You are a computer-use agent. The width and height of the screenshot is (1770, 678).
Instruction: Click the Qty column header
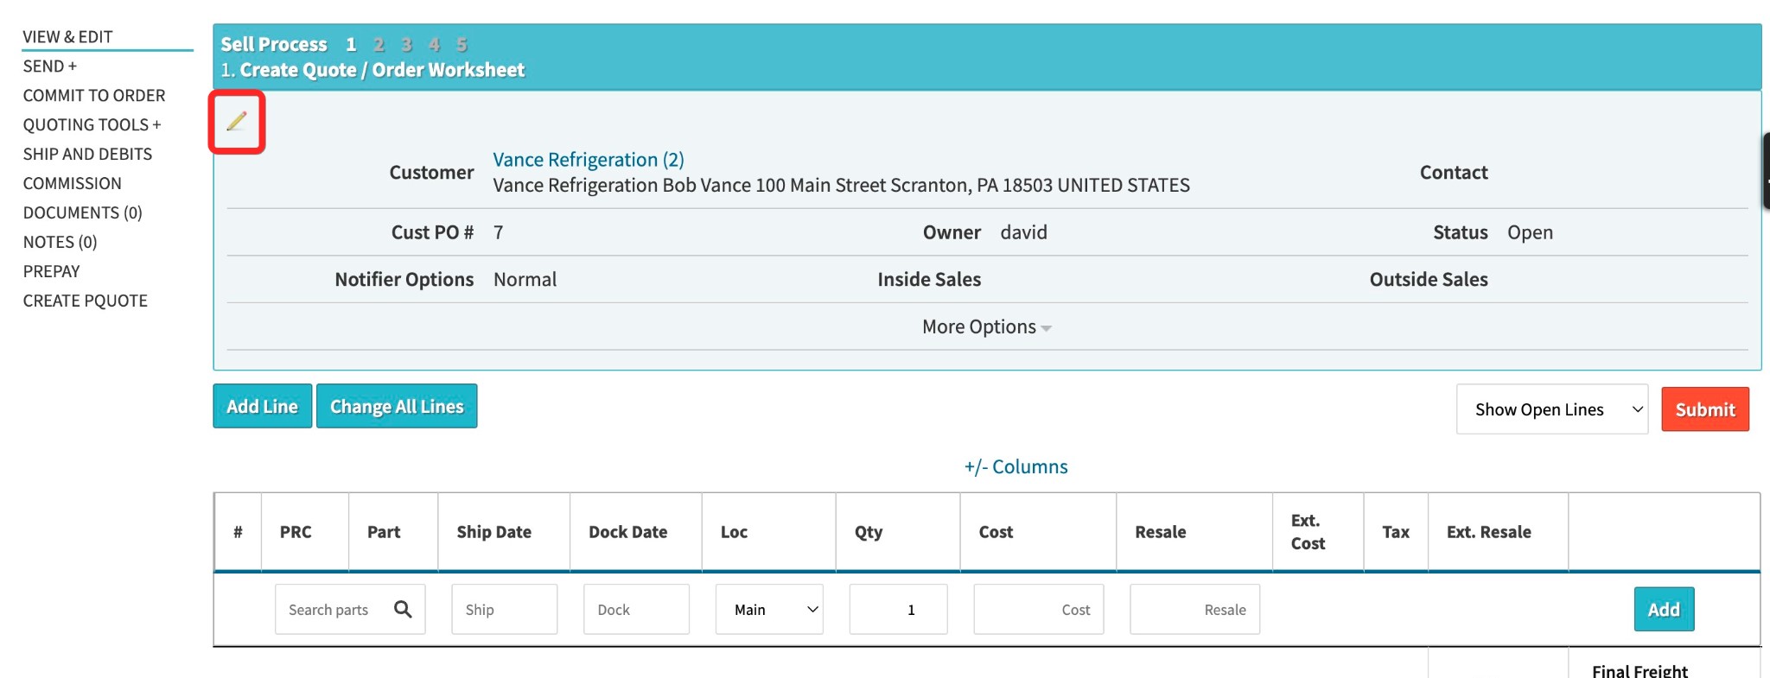tap(869, 532)
